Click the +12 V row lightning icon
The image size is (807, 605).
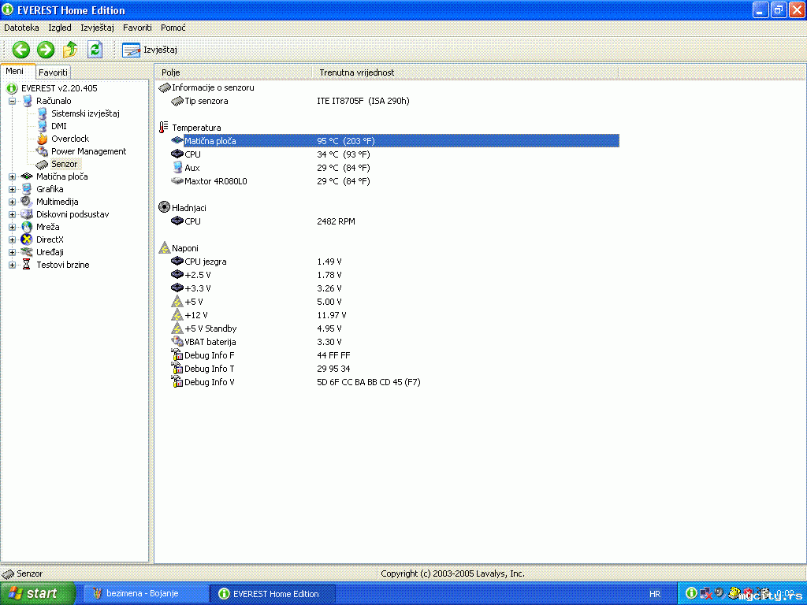point(177,315)
